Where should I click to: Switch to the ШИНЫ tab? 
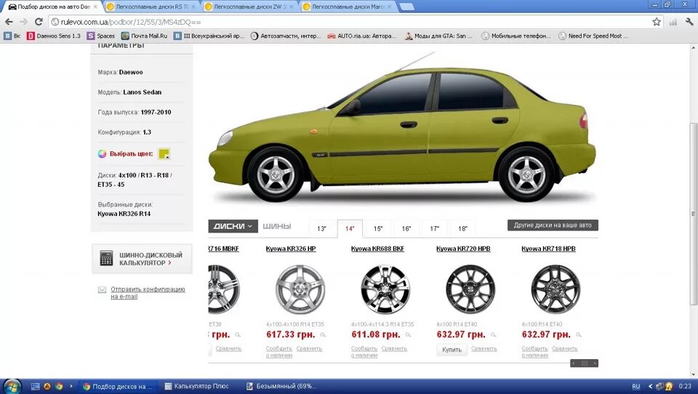coord(276,226)
